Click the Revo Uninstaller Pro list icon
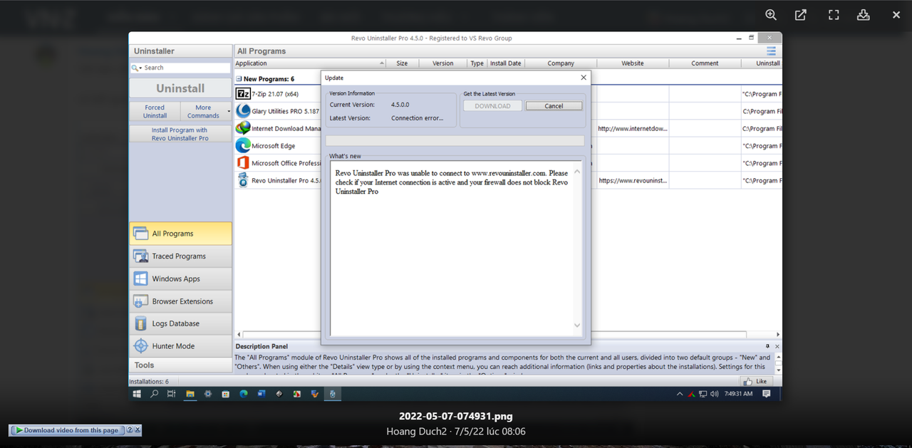The image size is (912, 448). 243,180
